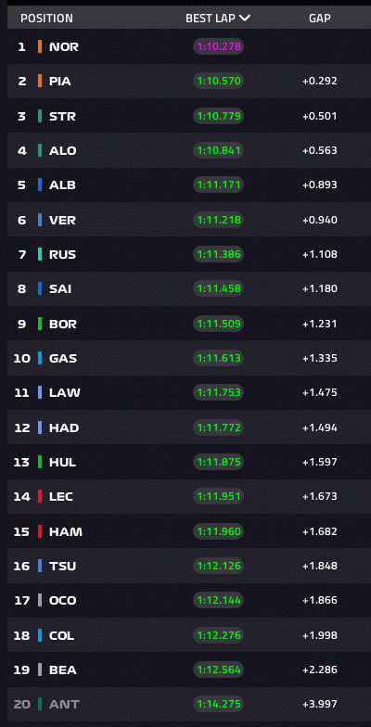
Task: Click GAS's blue team color bar
Action: [x=40, y=358]
